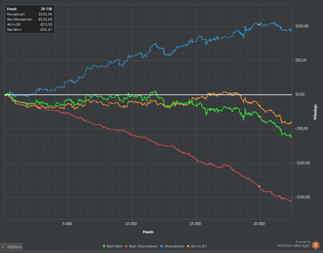This screenshot has width=323, height=253.
Task: Select the marker dot on blue Showdown line
Action: coord(259,25)
